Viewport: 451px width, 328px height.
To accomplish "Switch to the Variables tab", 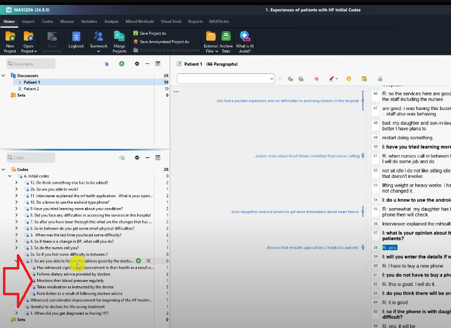I will coord(89,22).
